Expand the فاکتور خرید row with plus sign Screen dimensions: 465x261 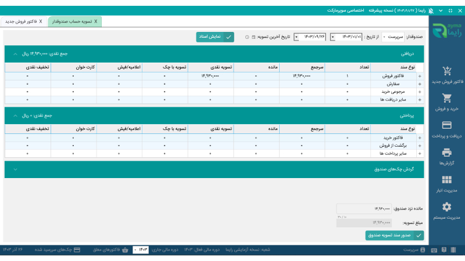[x=420, y=138]
